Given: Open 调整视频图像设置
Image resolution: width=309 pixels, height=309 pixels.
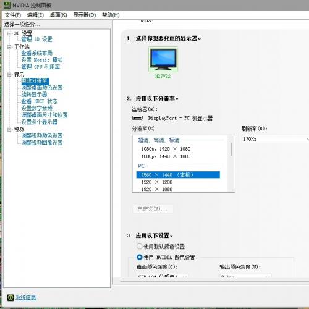Looking at the screenshot, I should coord(42,143).
